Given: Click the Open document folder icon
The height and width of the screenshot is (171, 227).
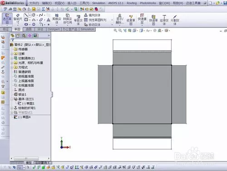Looking at the screenshot, I should click(x=218, y=3).
